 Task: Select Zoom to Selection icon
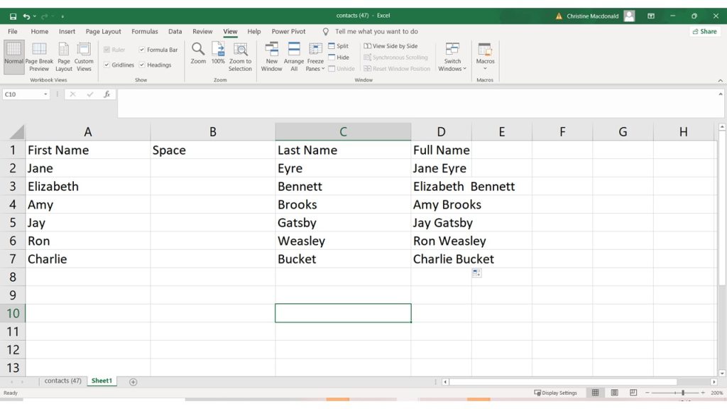coord(240,50)
